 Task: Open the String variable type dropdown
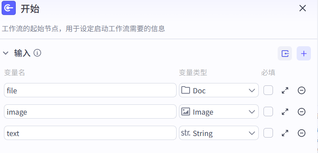218,133
